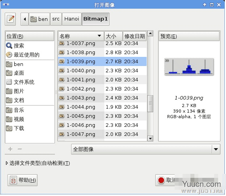
Task: Go to the src folder in path bar
Action: [56, 19]
